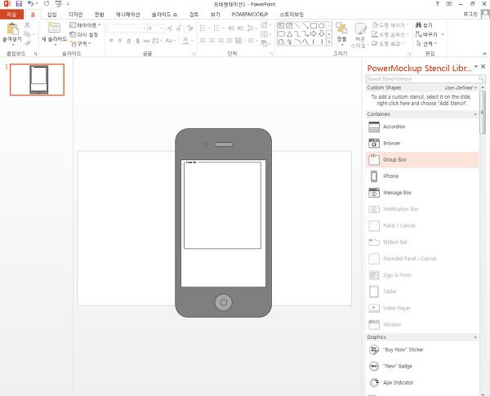
Task: Pick the Arrow line shape
Action: 305,25
